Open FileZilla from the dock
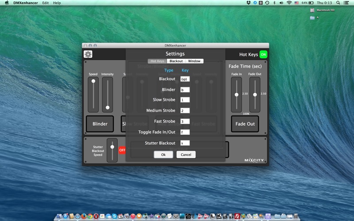The width and height of the screenshot is (354, 221). pos(237,216)
